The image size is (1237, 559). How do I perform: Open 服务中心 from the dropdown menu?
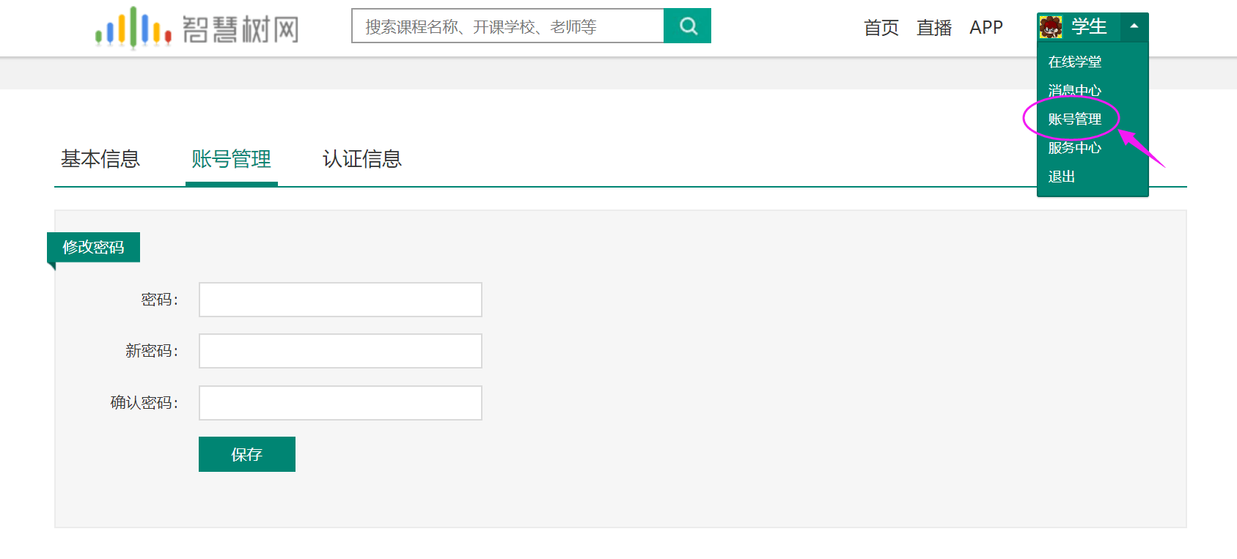tap(1074, 148)
